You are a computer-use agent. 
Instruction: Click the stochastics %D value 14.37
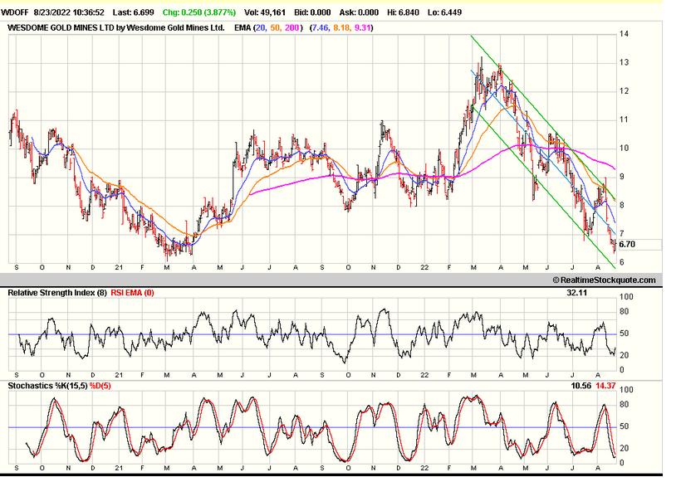point(605,386)
